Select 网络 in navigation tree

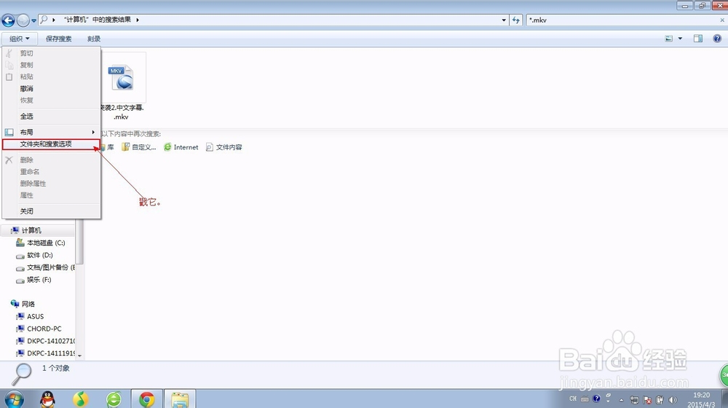tap(23, 304)
